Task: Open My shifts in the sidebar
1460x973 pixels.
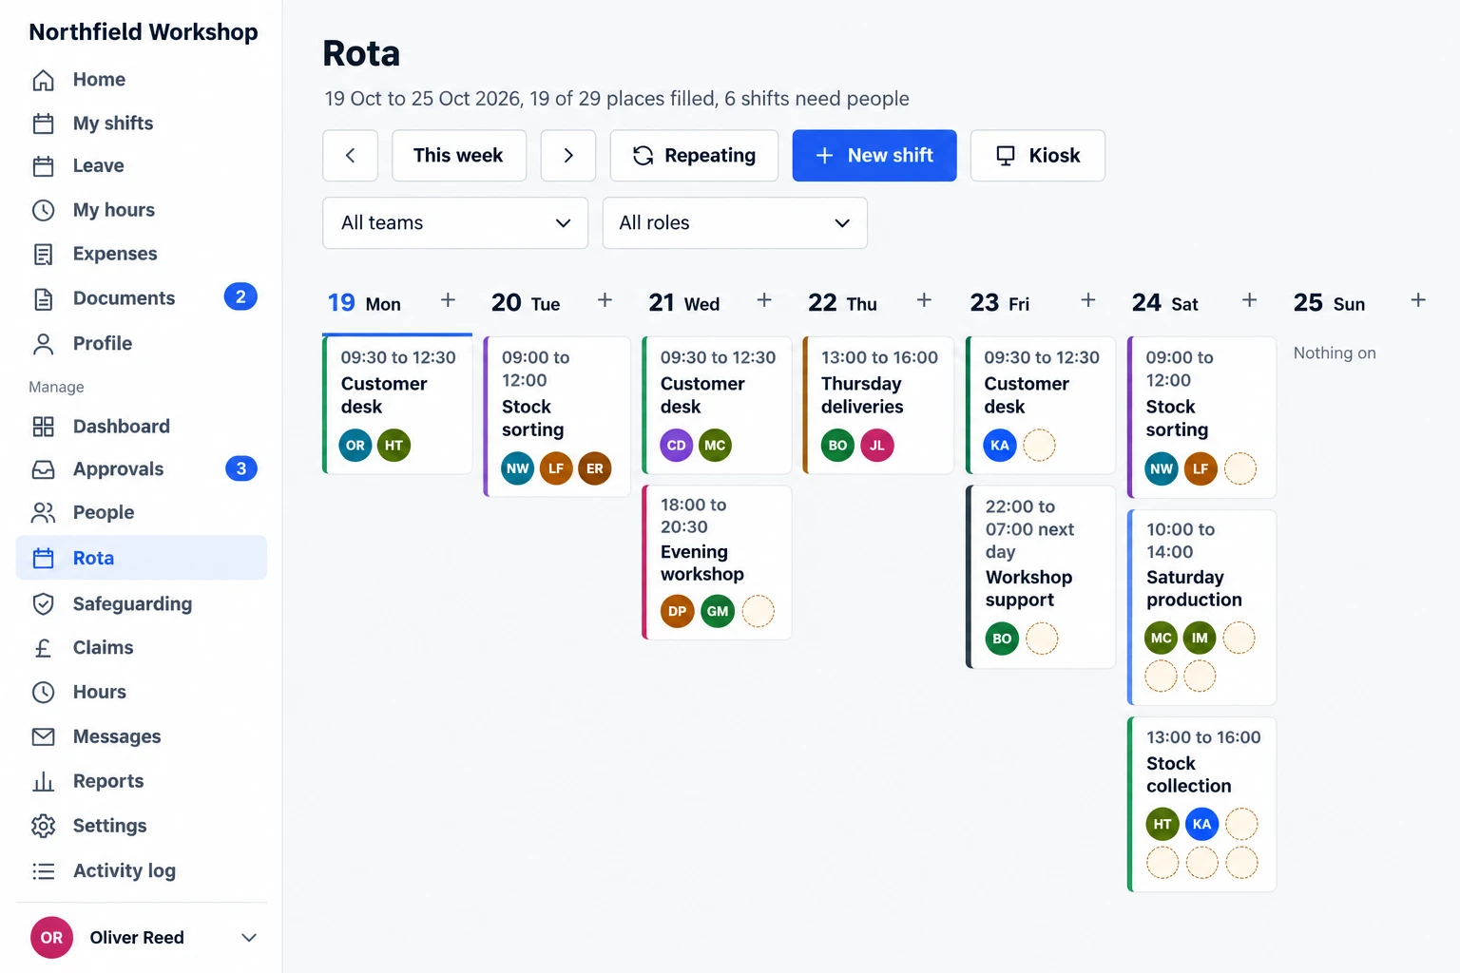Action: pos(142,124)
